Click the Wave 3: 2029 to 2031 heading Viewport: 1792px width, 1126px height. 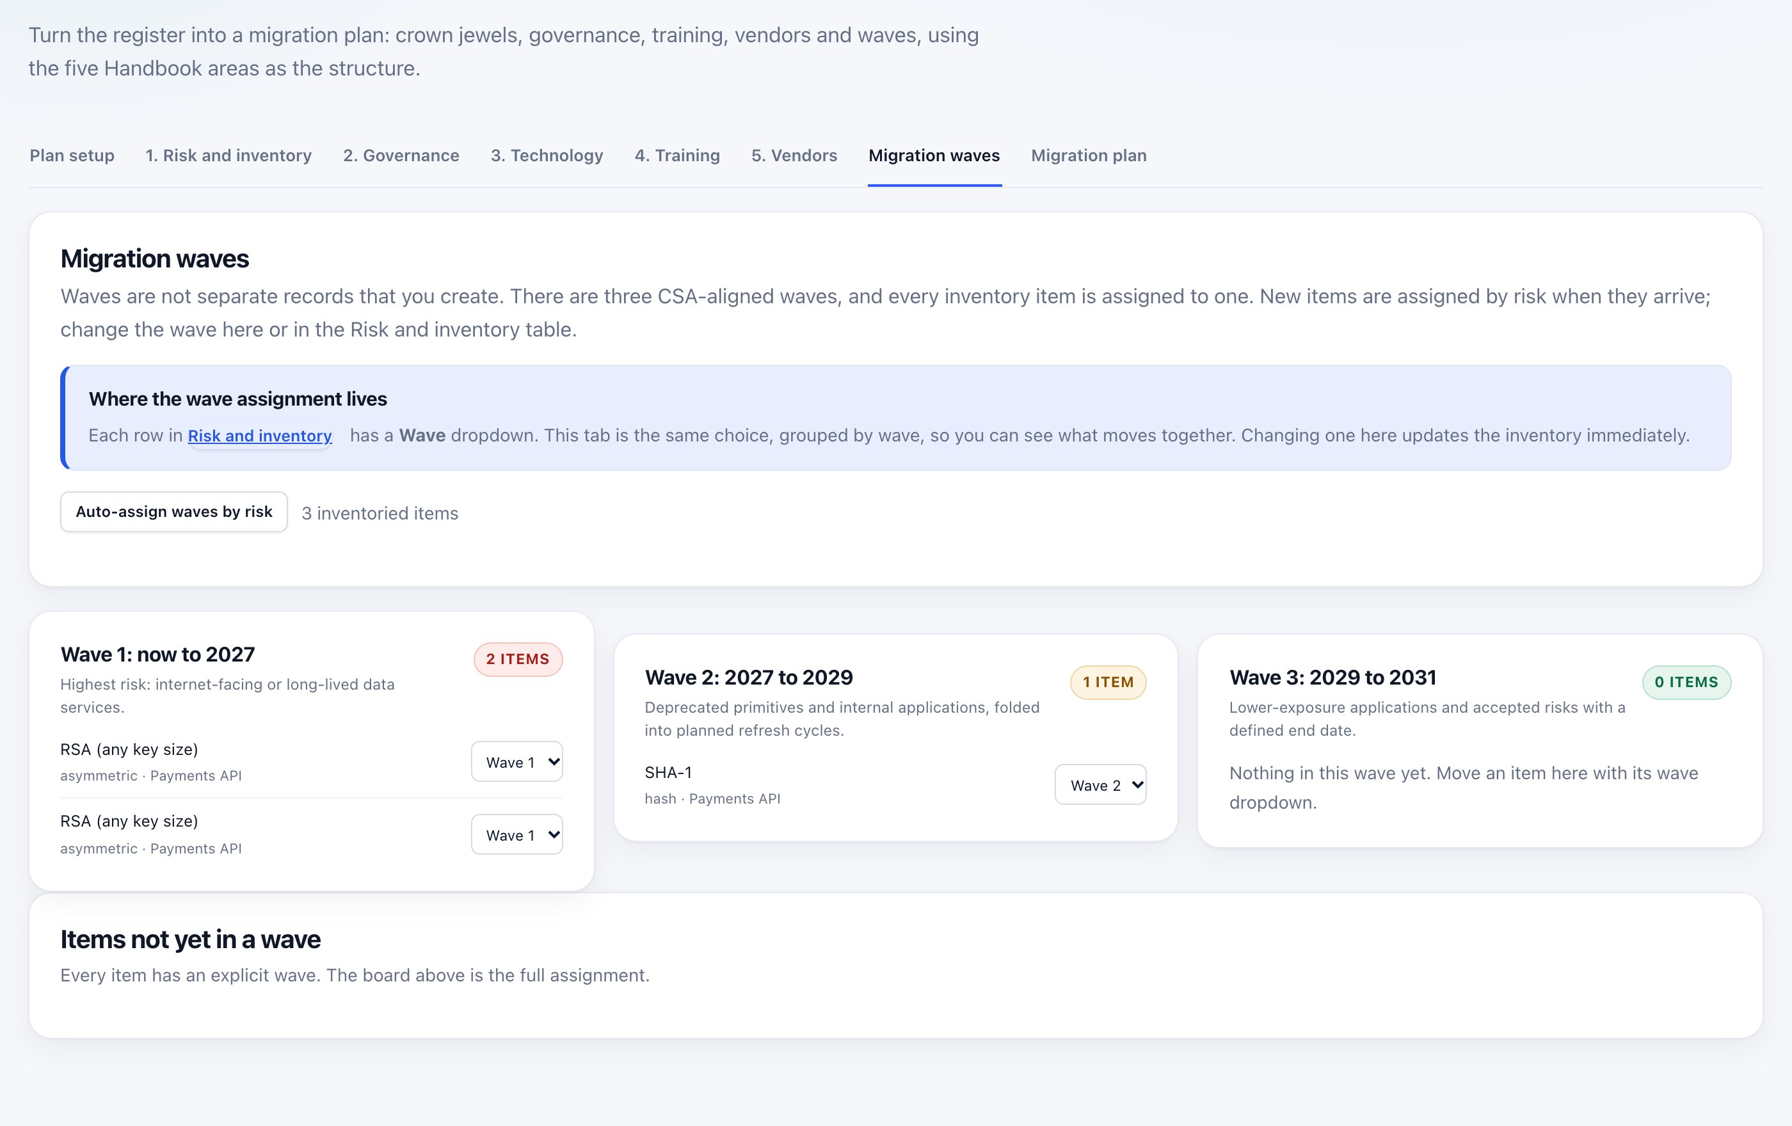click(x=1333, y=678)
